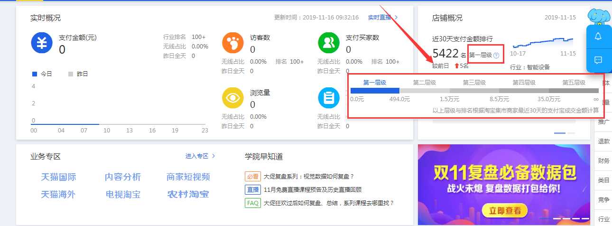
Task: Click the 支付买家数 label
Action: (362, 38)
